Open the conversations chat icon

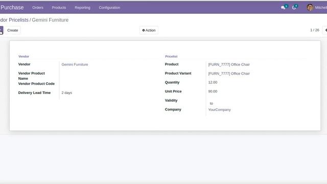click(x=284, y=8)
